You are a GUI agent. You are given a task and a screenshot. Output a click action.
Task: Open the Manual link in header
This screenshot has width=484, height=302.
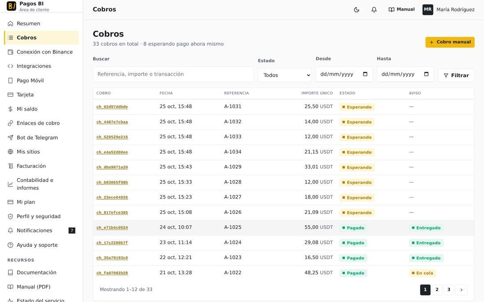[x=401, y=10]
